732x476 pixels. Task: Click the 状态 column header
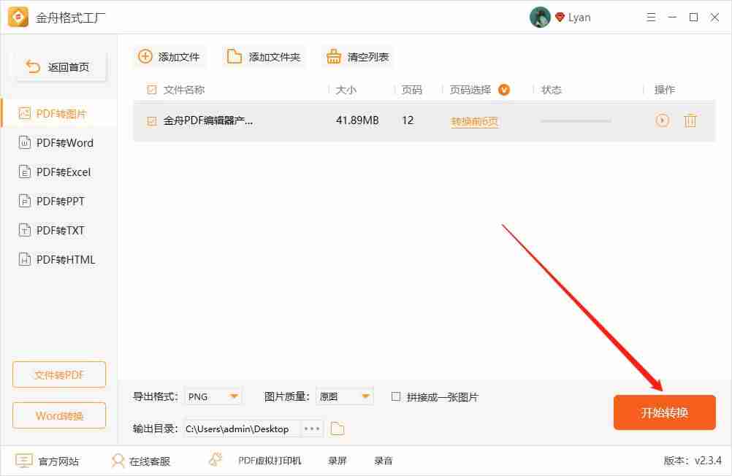click(551, 90)
